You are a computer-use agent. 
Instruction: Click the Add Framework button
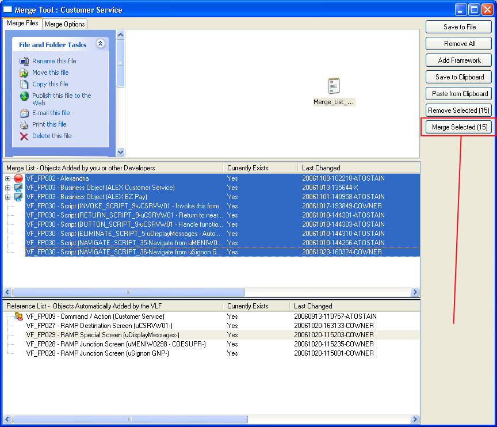(x=458, y=60)
